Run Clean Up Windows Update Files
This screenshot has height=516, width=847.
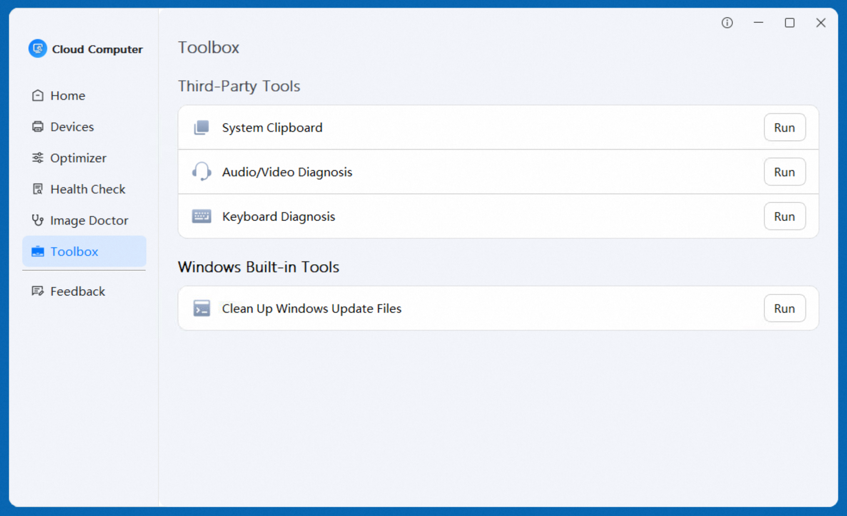coord(785,308)
